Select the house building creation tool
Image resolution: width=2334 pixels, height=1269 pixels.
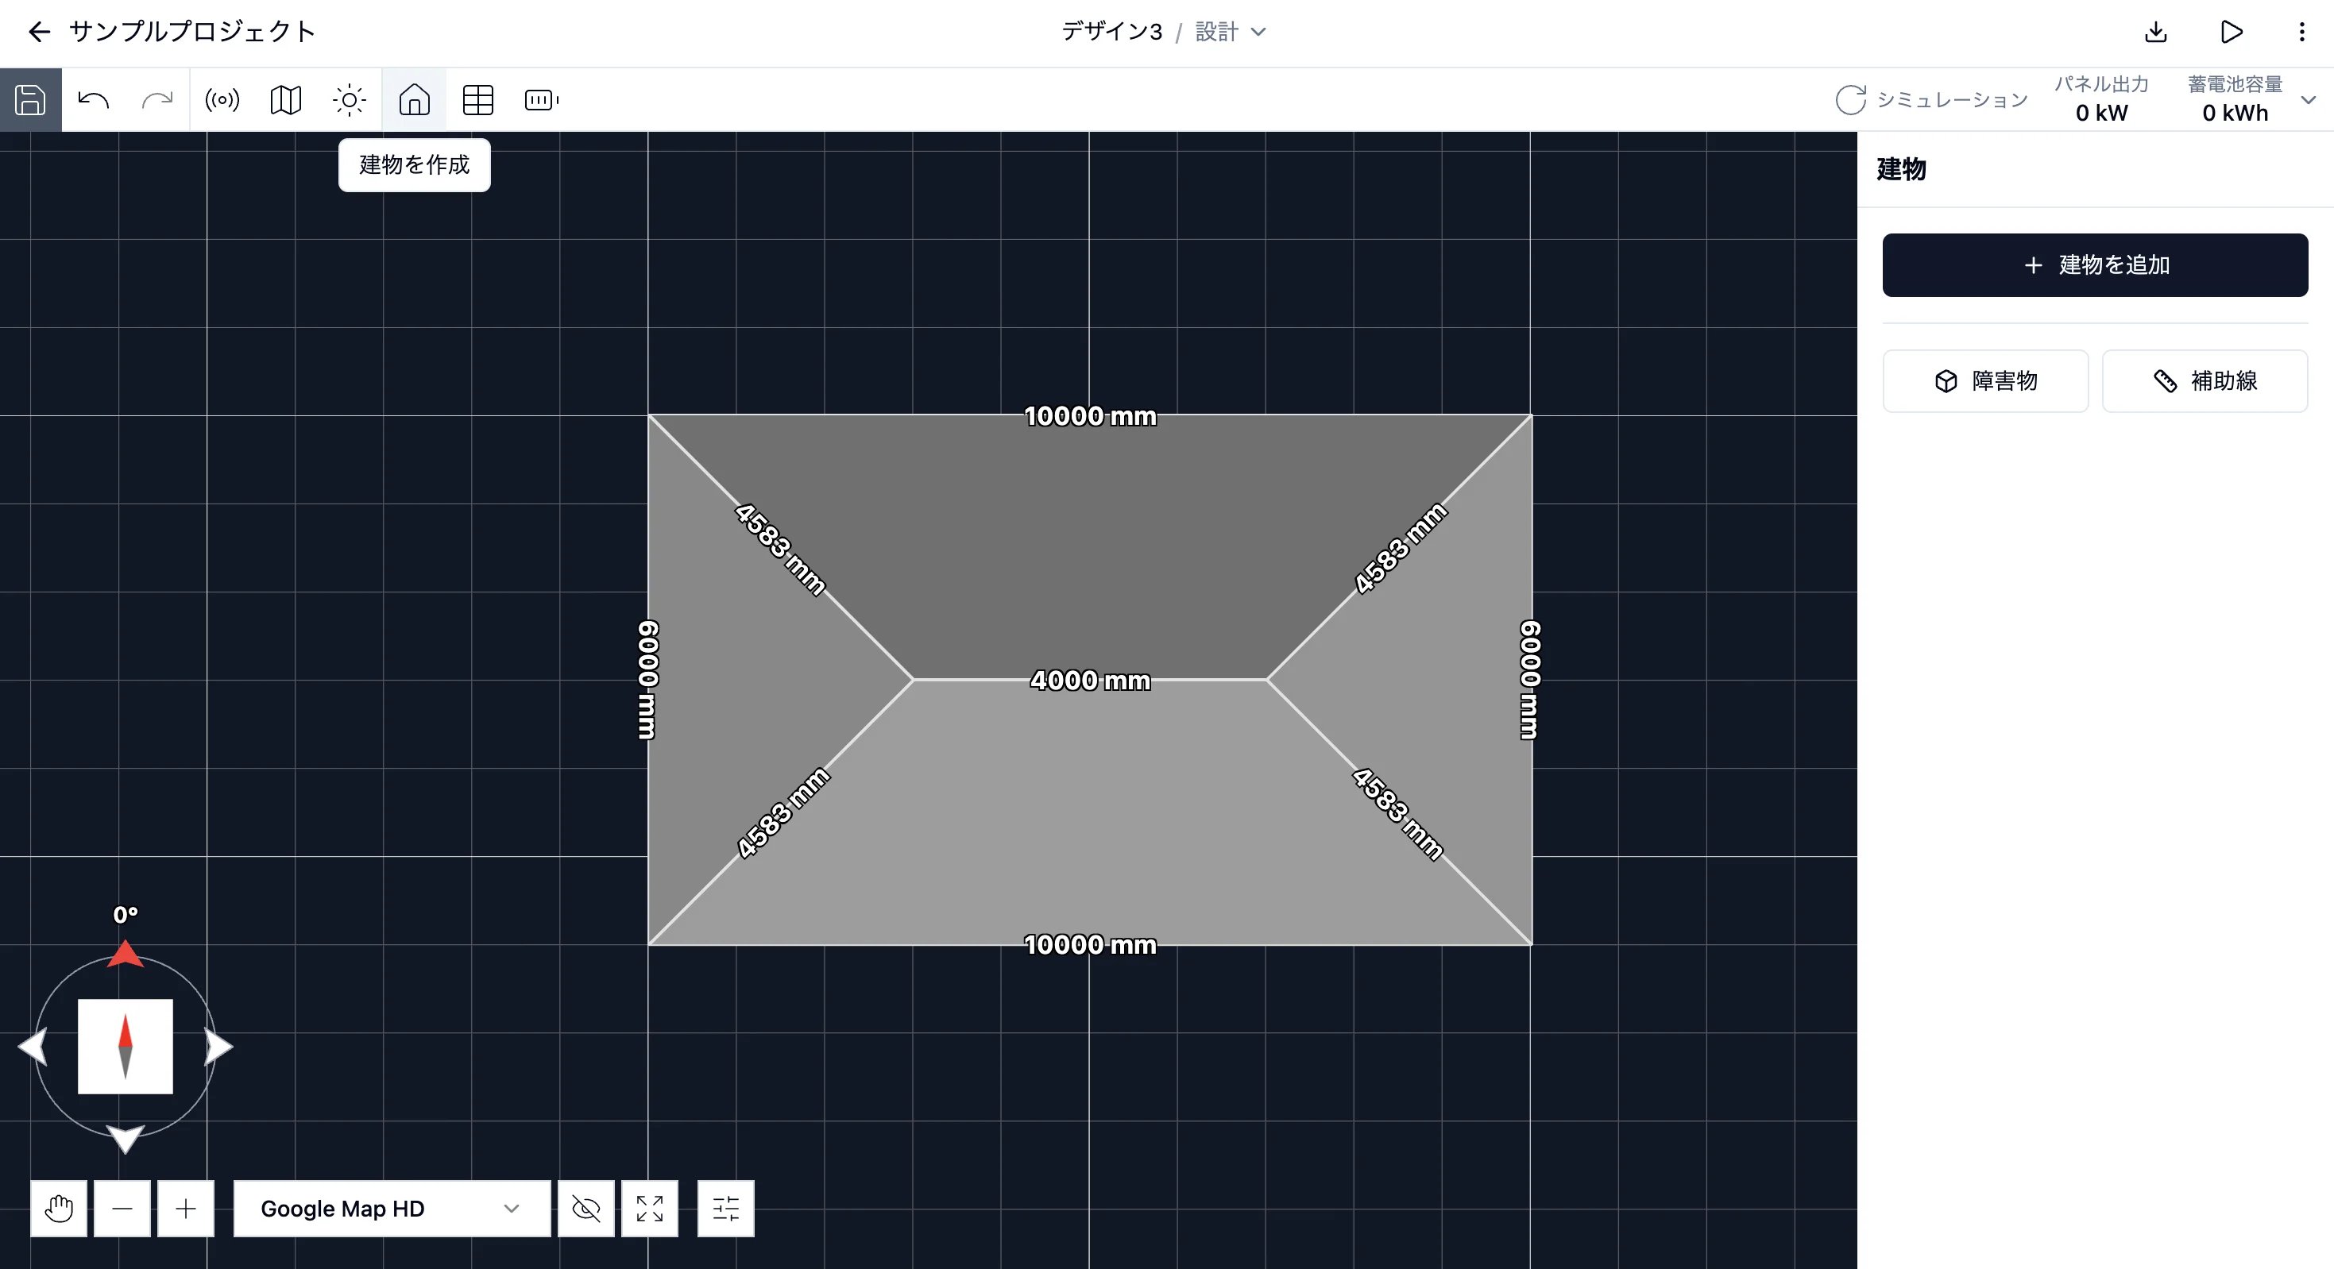tap(414, 99)
